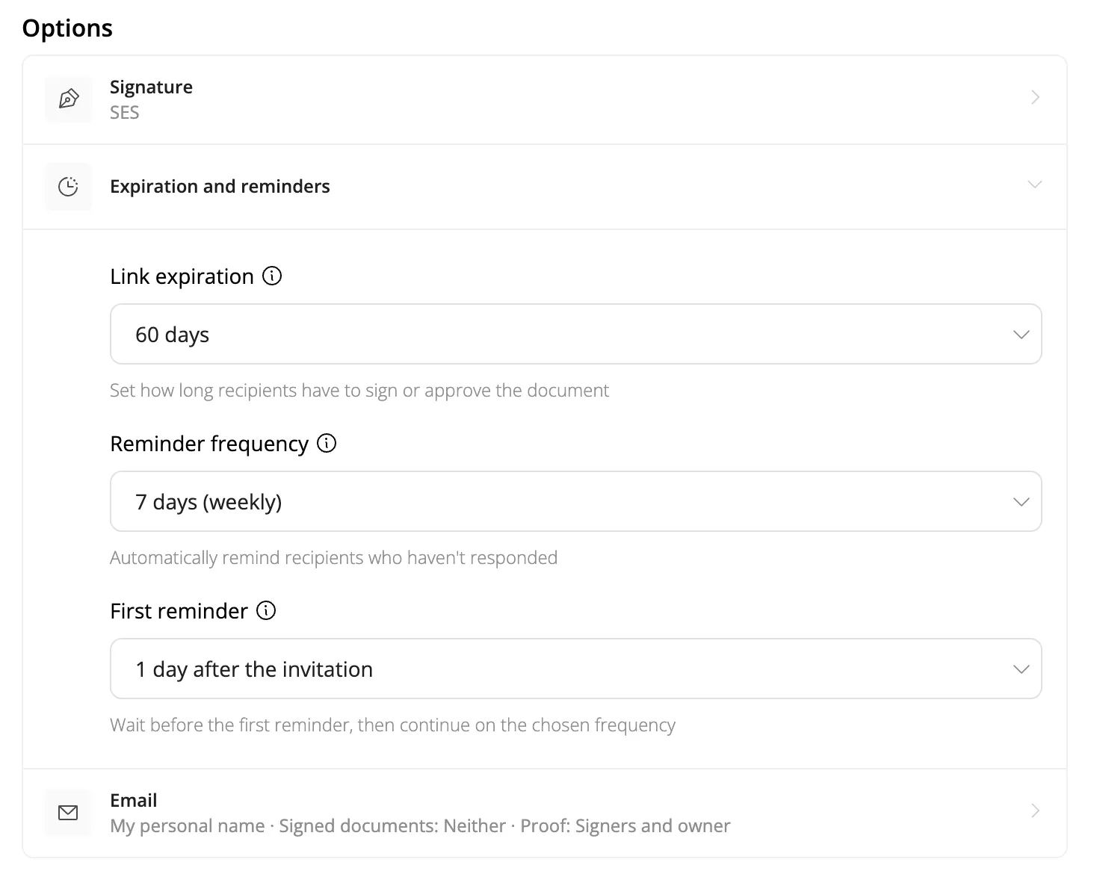
Task: Click the arrow in First reminder field
Action: [1021, 669]
